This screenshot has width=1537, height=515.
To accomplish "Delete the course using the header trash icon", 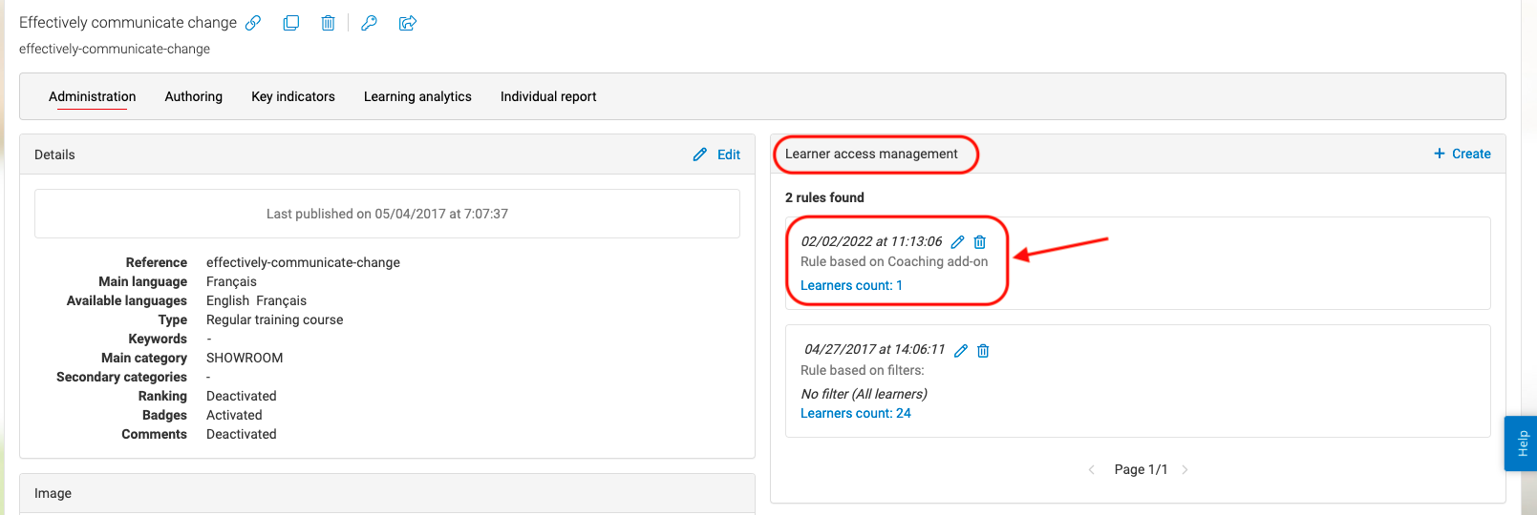I will click(x=328, y=23).
